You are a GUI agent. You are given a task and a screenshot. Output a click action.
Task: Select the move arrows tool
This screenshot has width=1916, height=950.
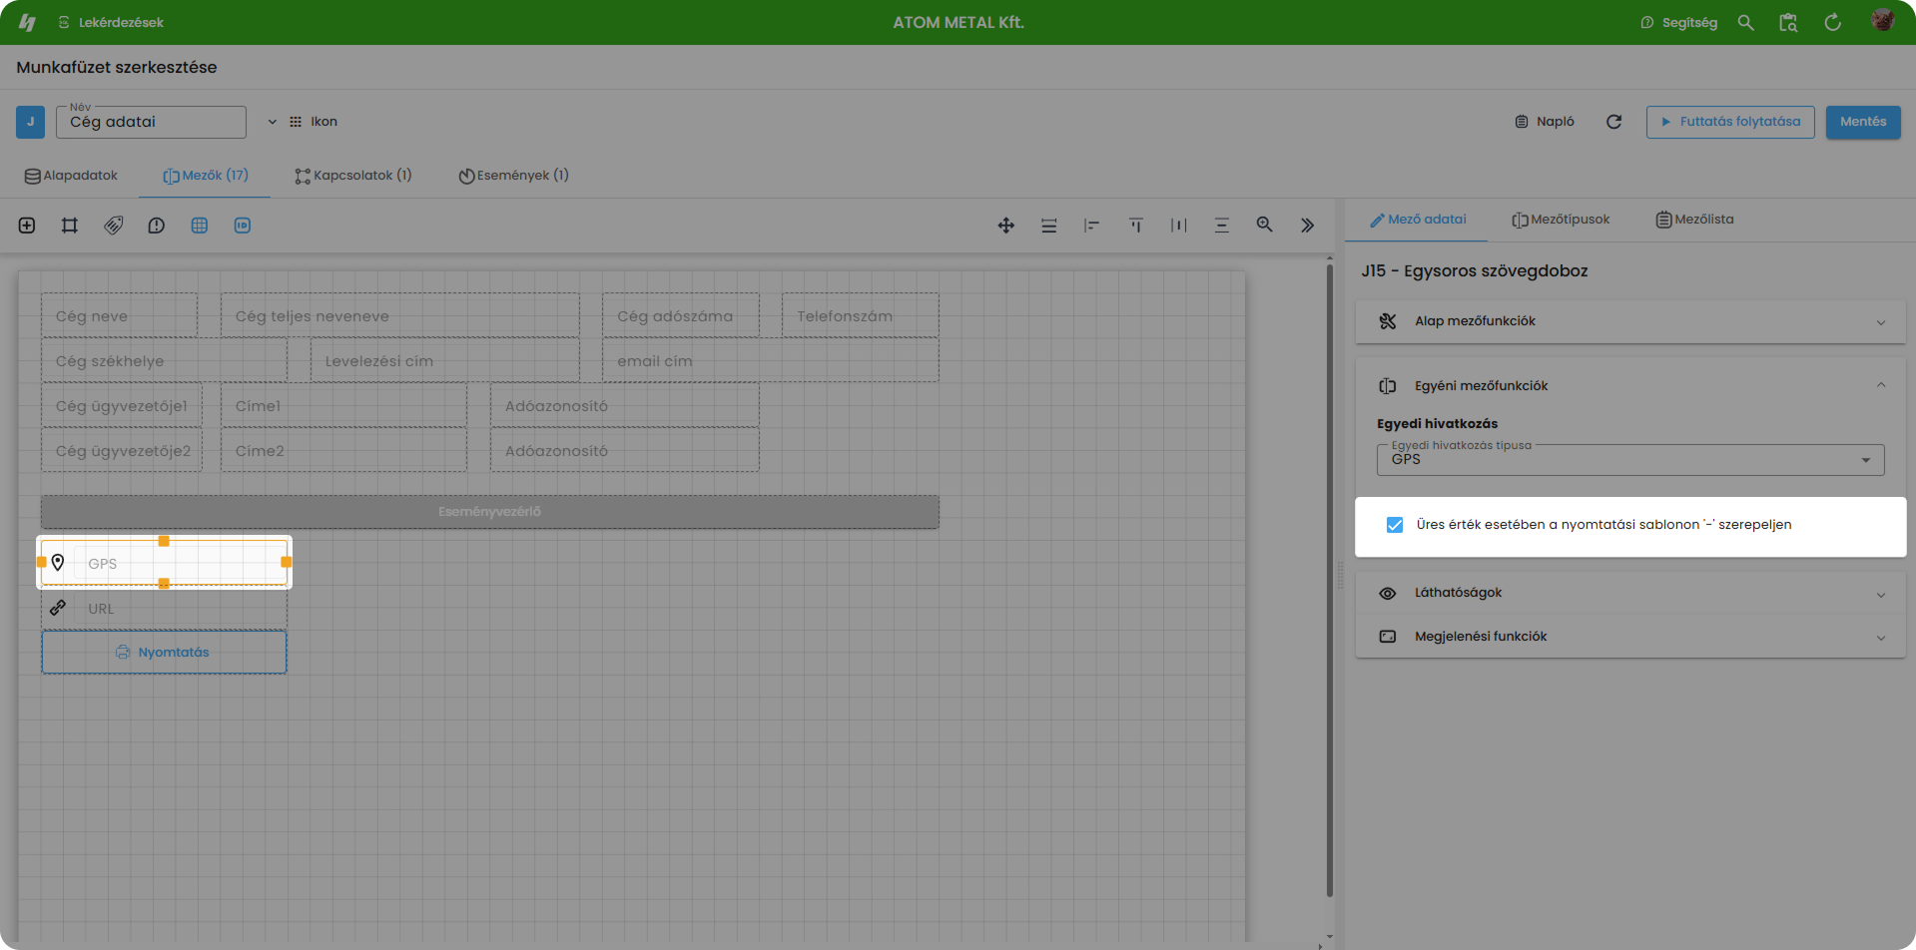click(1006, 226)
